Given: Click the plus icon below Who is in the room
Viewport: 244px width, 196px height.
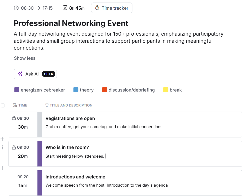Looking at the screenshot, I should (x=3, y=168).
